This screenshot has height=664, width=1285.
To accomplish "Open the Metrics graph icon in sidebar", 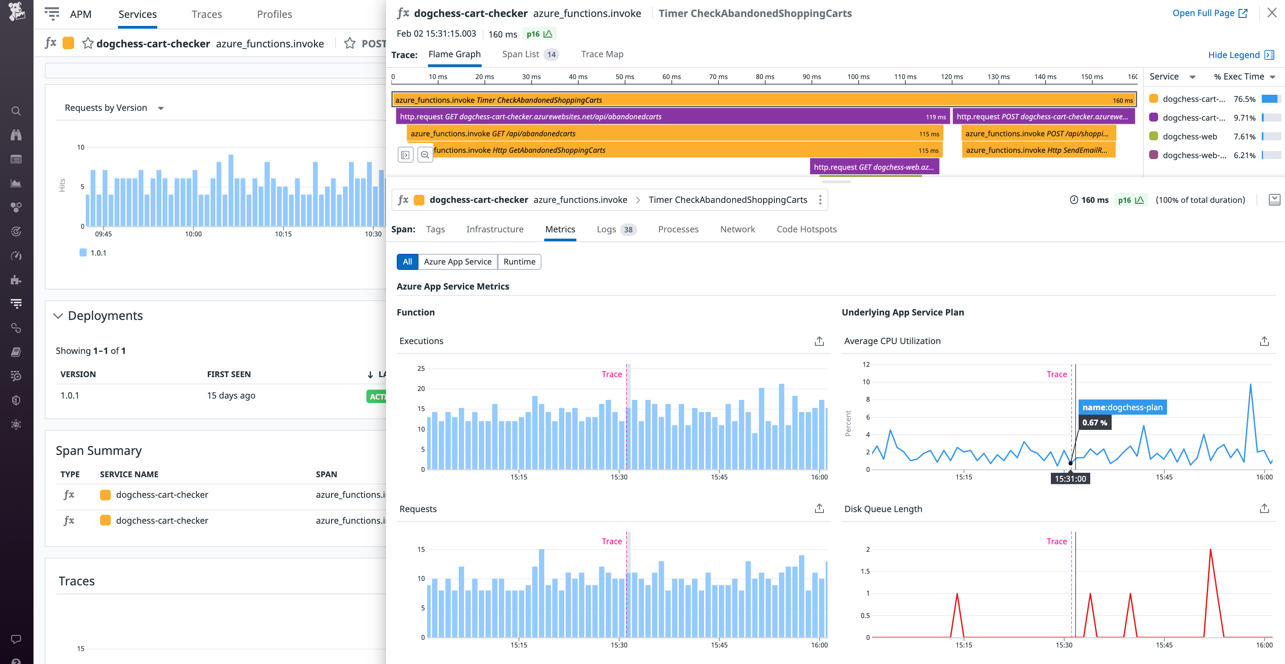I will tap(17, 183).
